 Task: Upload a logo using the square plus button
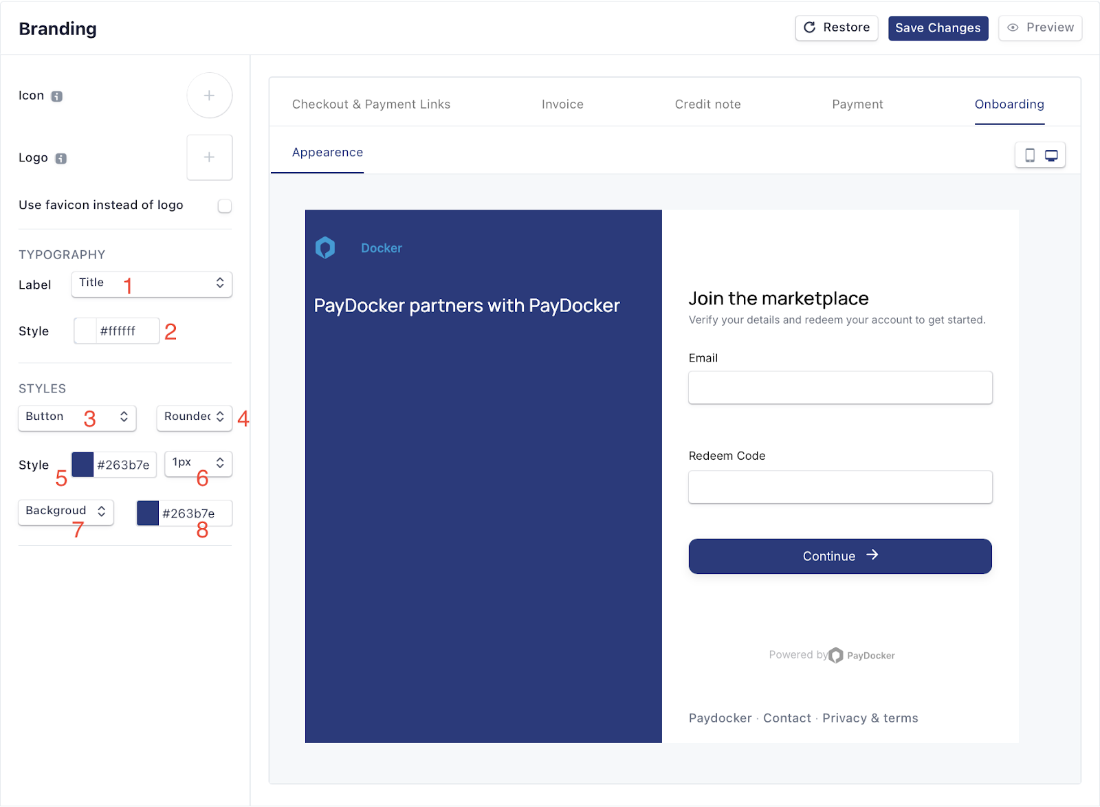pos(210,157)
